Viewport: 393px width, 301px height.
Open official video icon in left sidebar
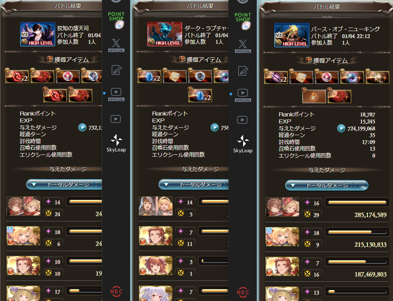coord(116,94)
